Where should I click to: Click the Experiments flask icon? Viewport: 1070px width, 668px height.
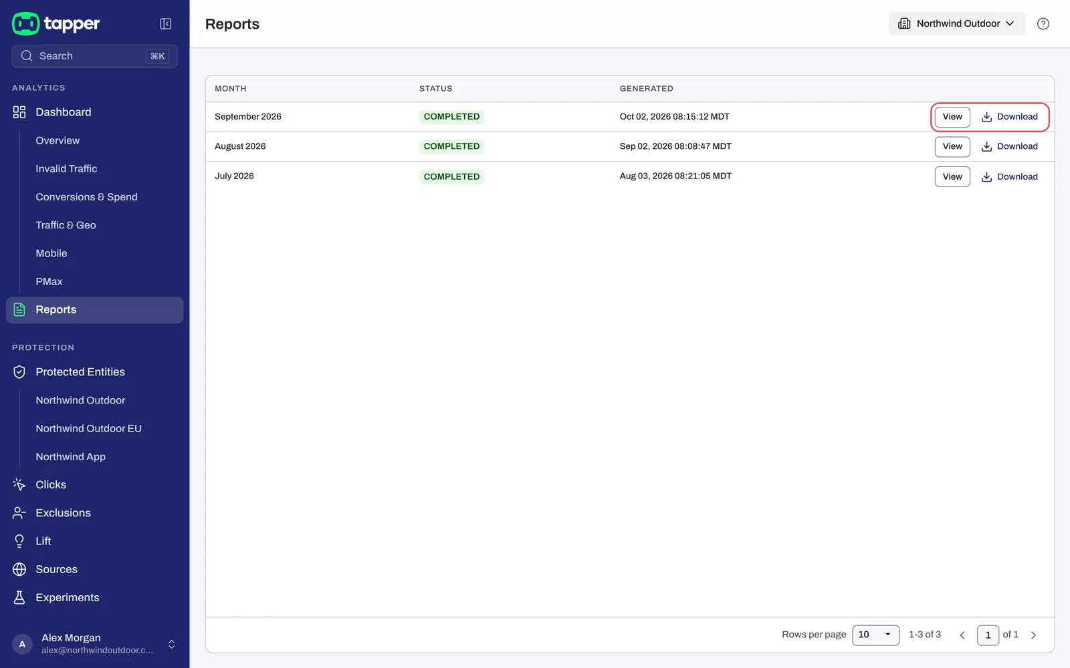(19, 597)
